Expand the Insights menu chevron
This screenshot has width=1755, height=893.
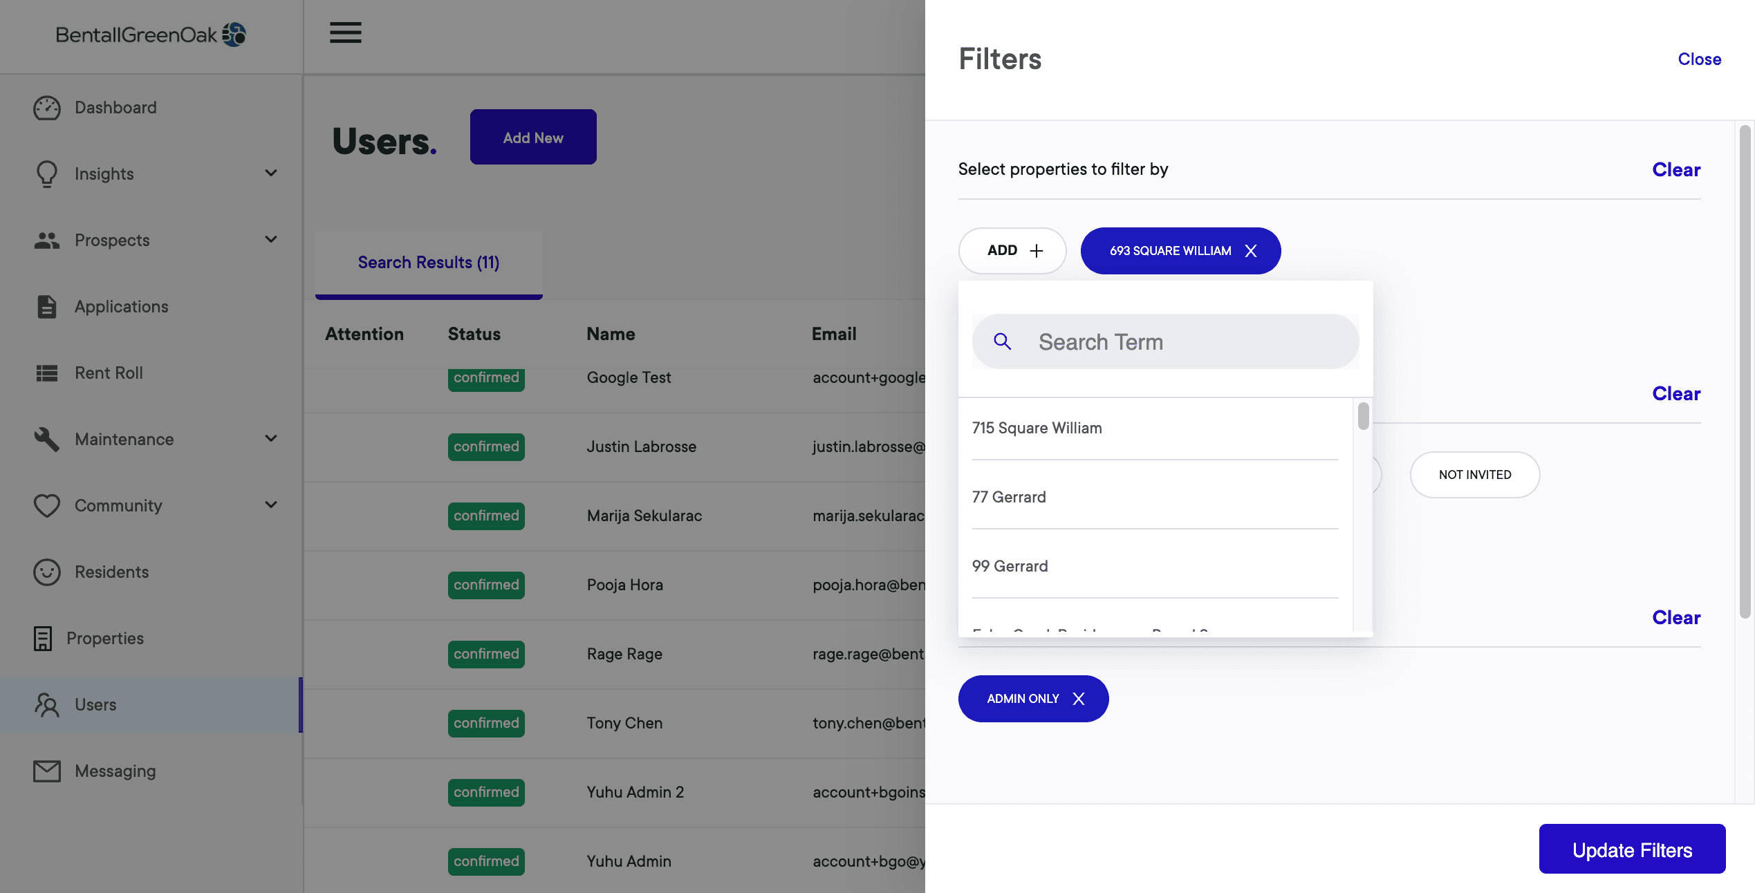[271, 173]
